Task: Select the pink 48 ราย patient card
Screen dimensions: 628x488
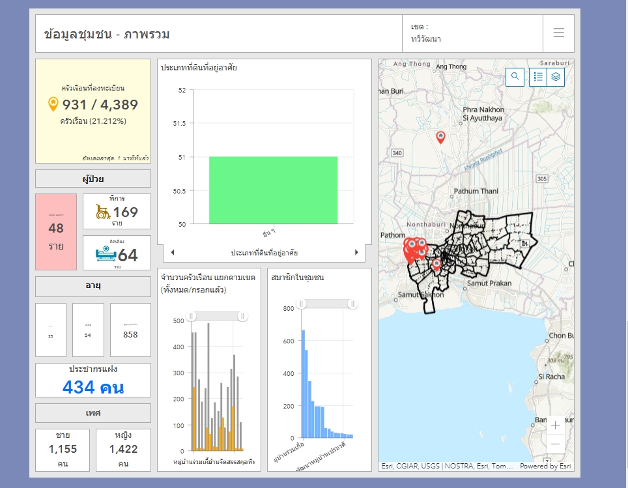Action: click(x=56, y=232)
